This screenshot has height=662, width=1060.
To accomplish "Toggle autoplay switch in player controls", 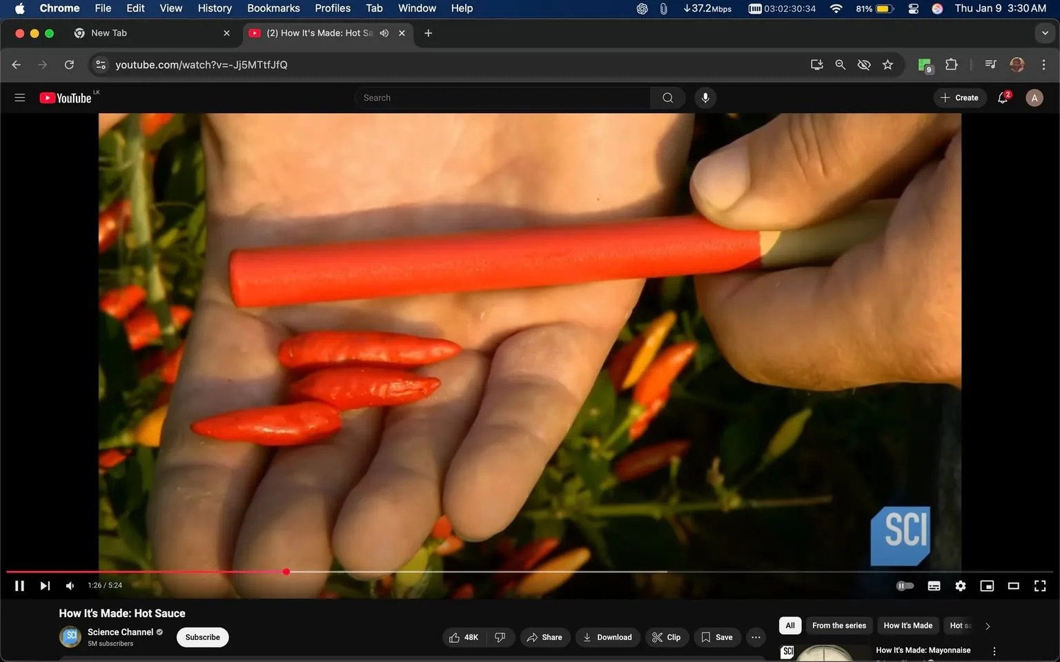I will (x=904, y=585).
